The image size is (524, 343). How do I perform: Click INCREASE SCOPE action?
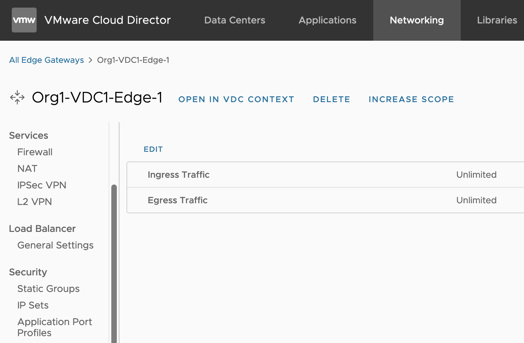pos(411,99)
